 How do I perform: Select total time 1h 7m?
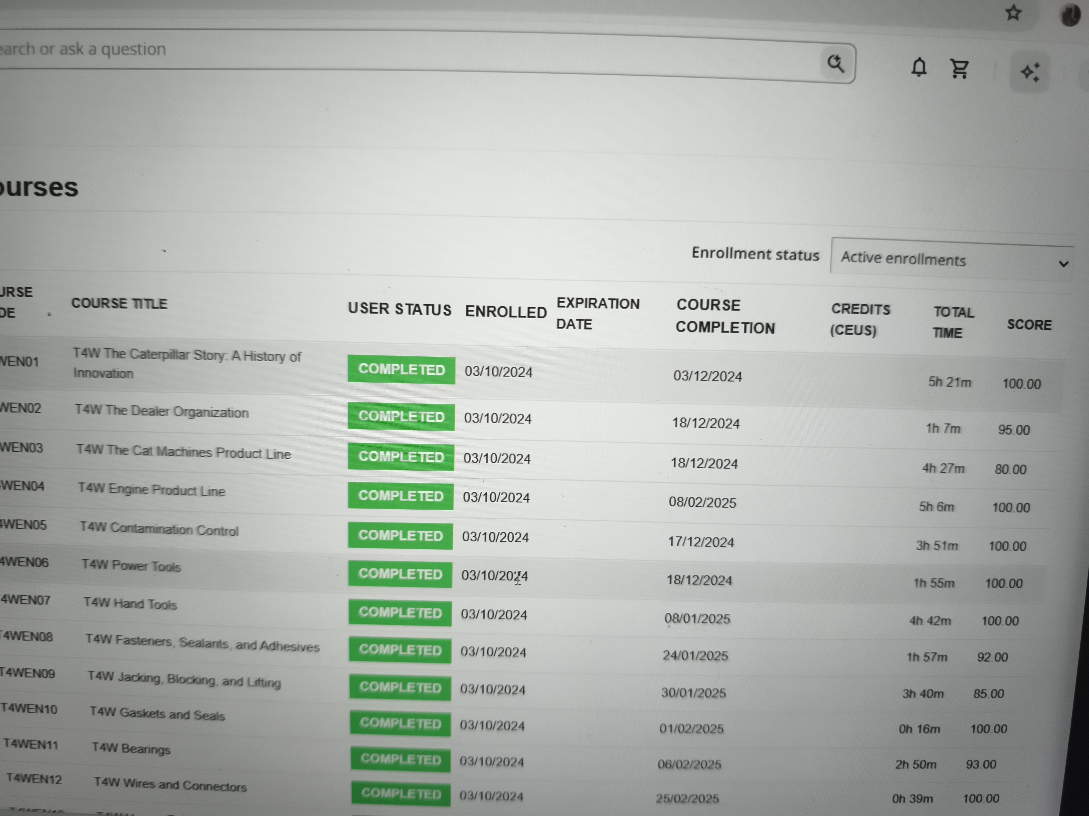click(x=943, y=429)
